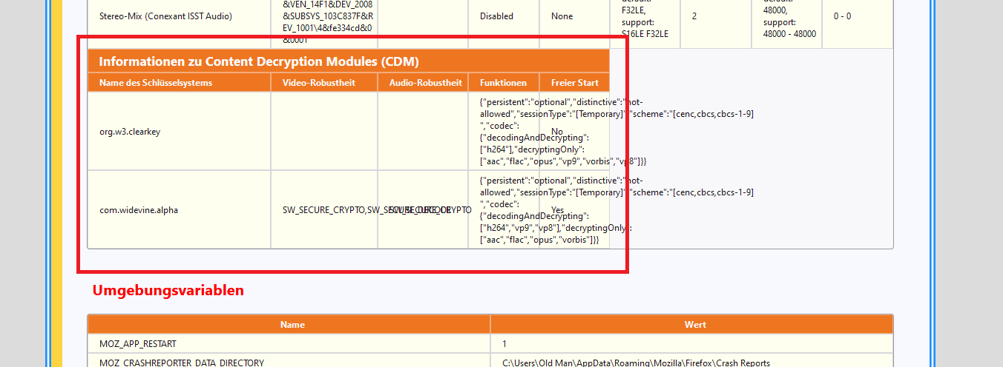Select the "0 - 0" value in Stereo-Mix row
1003x367 pixels.
pyautogui.click(x=843, y=16)
